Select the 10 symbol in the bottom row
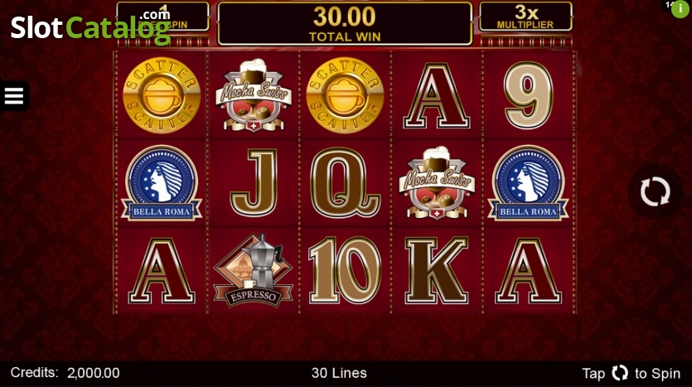This screenshot has height=387, width=692. (x=345, y=270)
